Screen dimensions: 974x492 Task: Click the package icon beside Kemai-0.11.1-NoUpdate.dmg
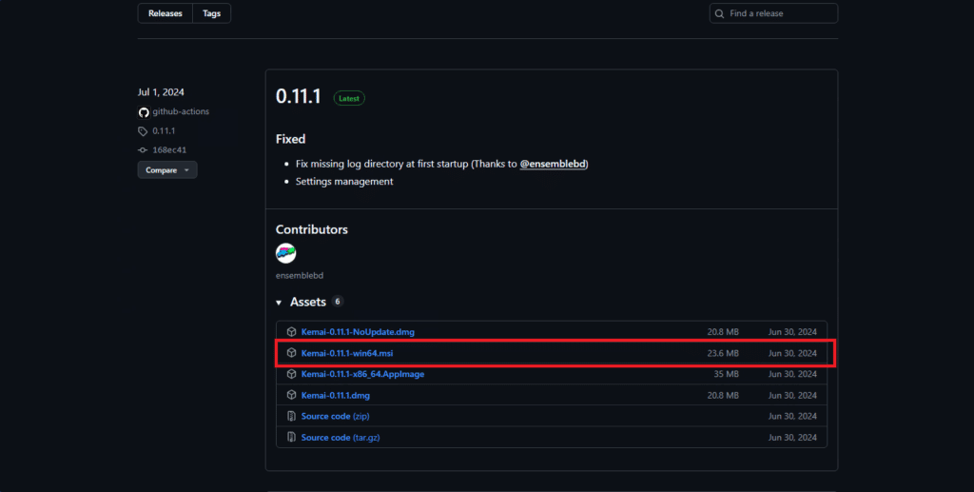point(291,332)
